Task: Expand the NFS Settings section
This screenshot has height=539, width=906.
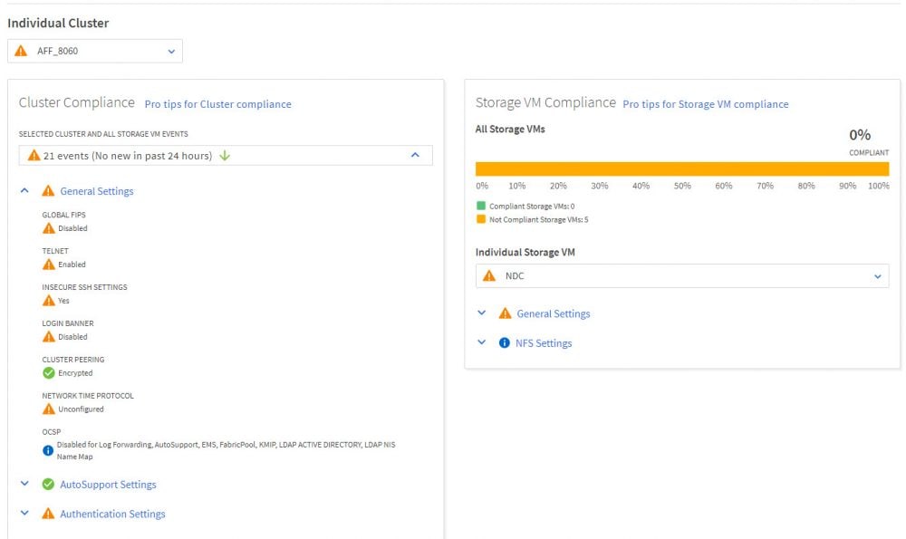Action: pyautogui.click(x=482, y=343)
